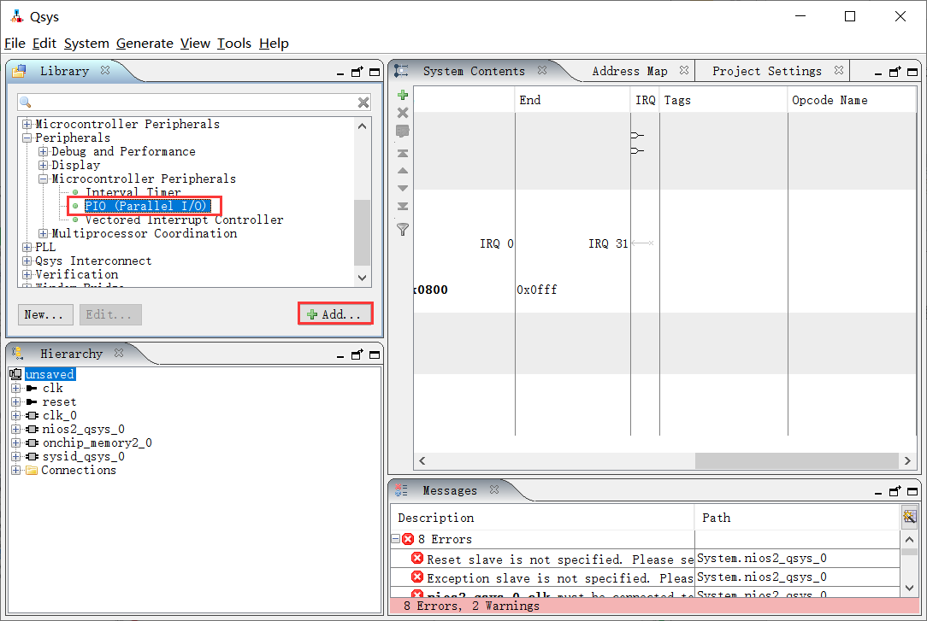Click the Messages panel wizard icon at right
The image size is (927, 621).
(909, 517)
